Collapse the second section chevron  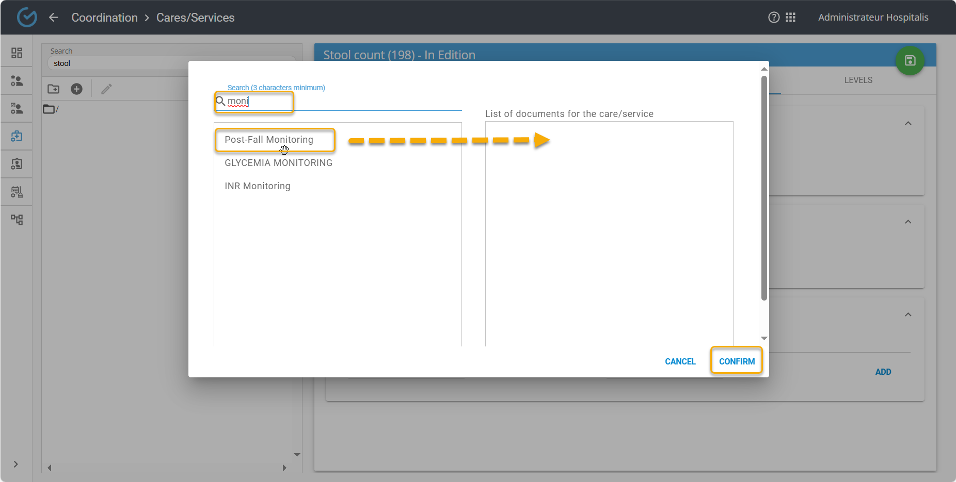[x=908, y=222]
